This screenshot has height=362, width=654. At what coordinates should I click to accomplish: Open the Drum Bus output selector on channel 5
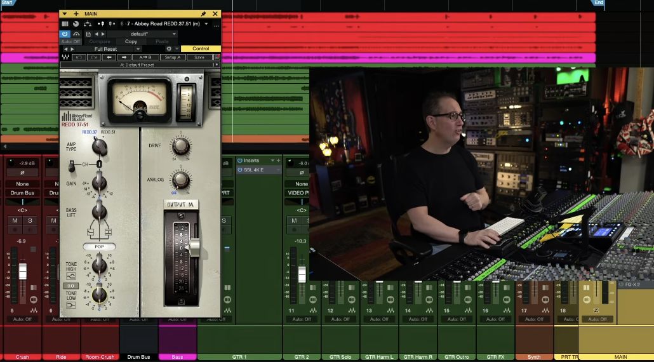22,193
